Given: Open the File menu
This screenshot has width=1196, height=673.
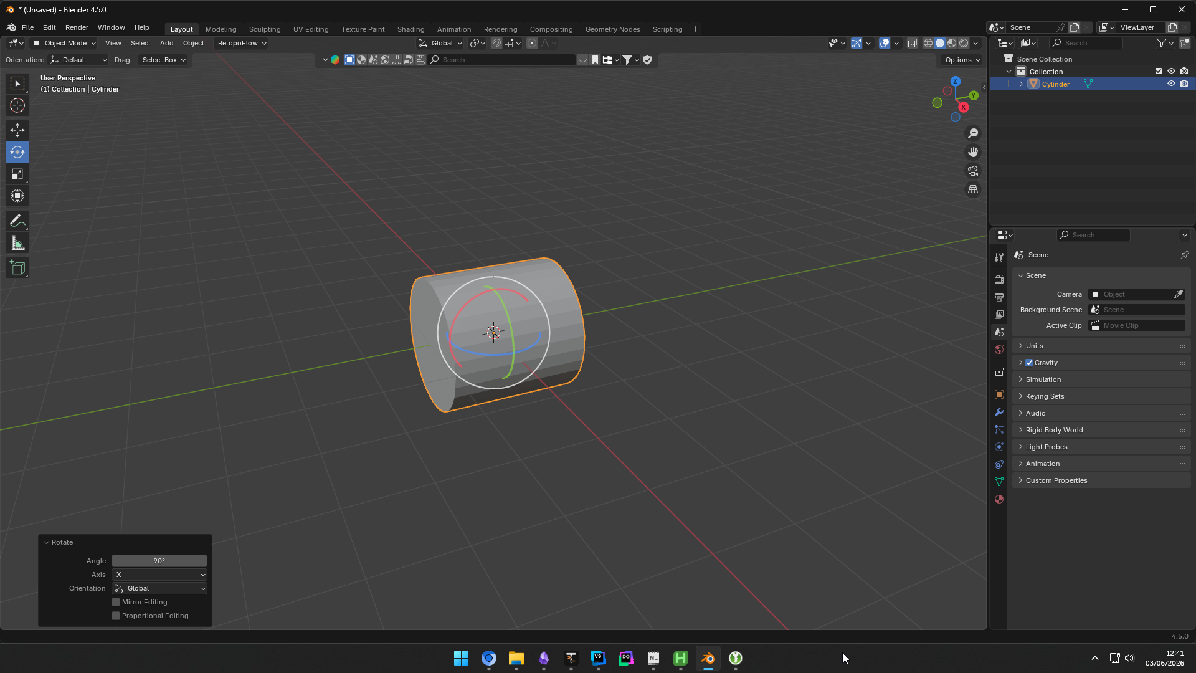Looking at the screenshot, I should (27, 27).
